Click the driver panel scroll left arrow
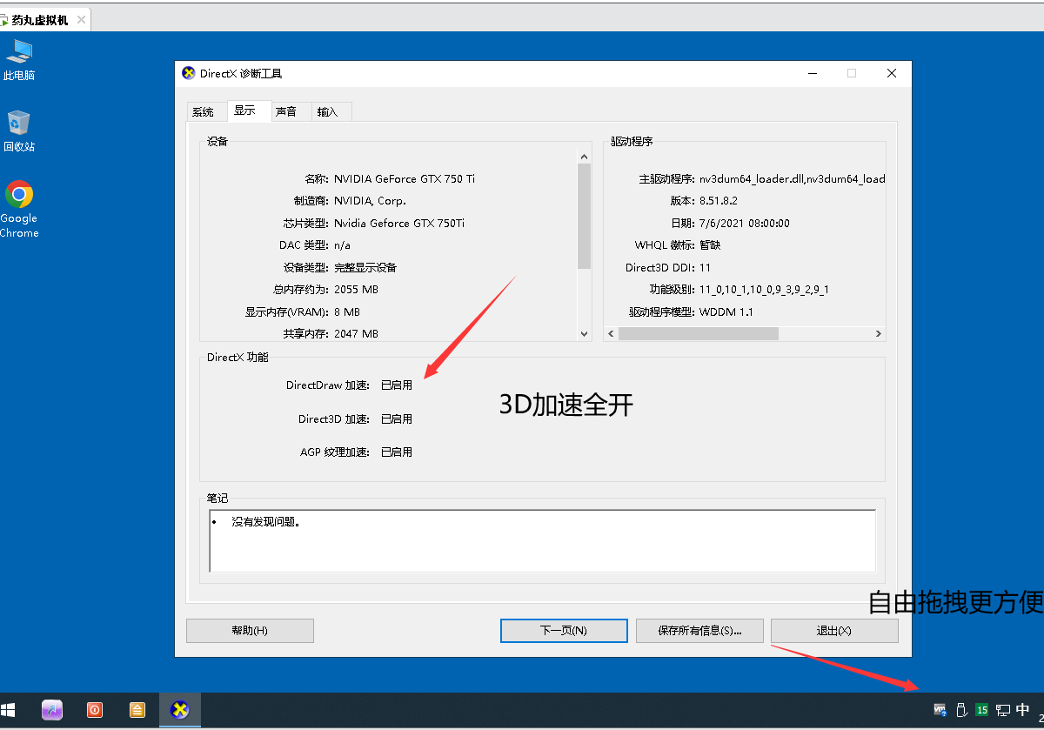The width and height of the screenshot is (1044, 730). pyautogui.click(x=611, y=333)
